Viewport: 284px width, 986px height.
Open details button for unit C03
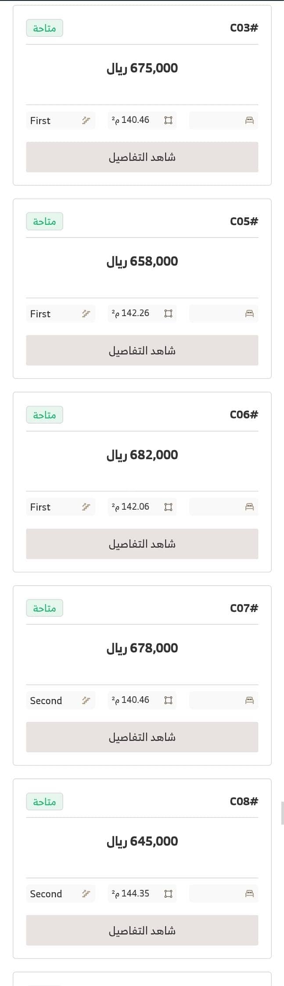pos(142,157)
